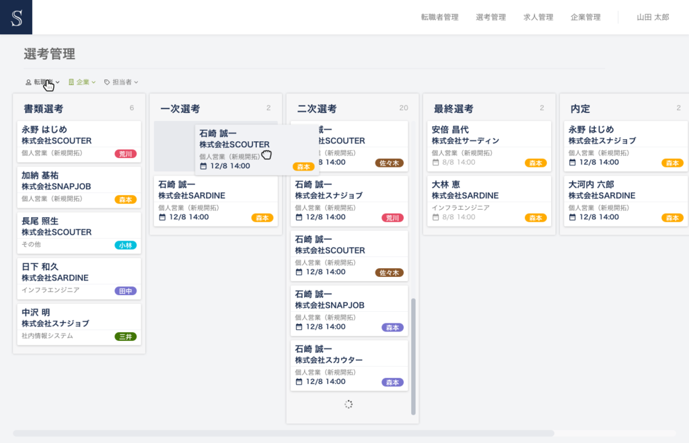Click the building icon beside 企業 filter
This screenshot has width=689, height=443.
(71, 82)
